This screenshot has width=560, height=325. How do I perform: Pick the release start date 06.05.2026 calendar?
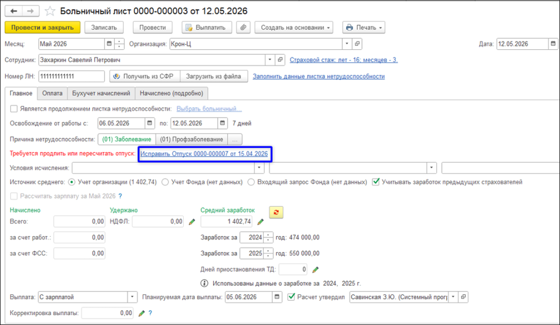pyautogui.click(x=150, y=123)
